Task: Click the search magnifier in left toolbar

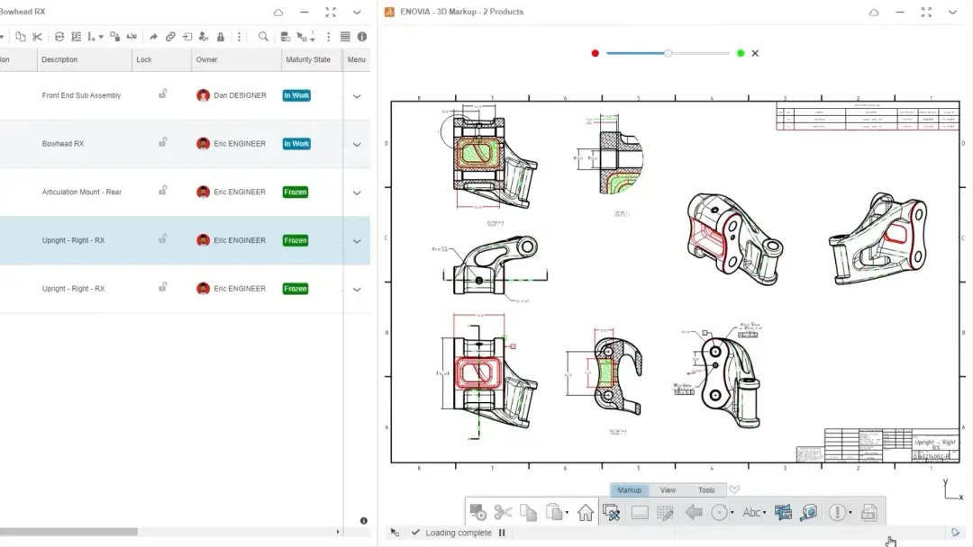Action: click(263, 37)
